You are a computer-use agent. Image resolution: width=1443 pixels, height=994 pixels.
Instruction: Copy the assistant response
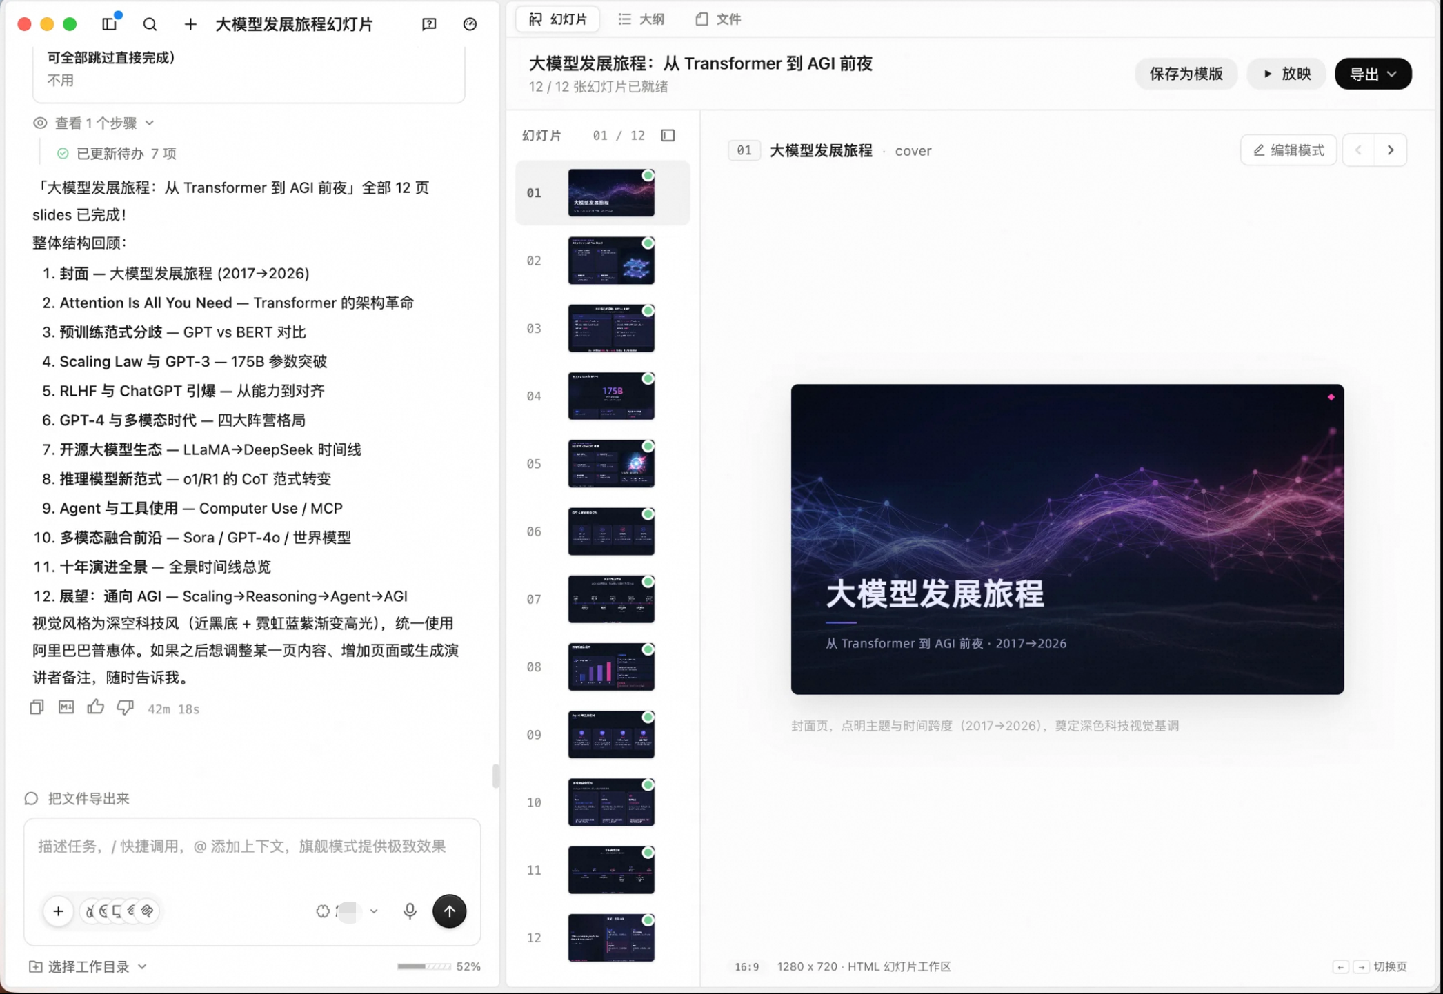click(x=37, y=707)
